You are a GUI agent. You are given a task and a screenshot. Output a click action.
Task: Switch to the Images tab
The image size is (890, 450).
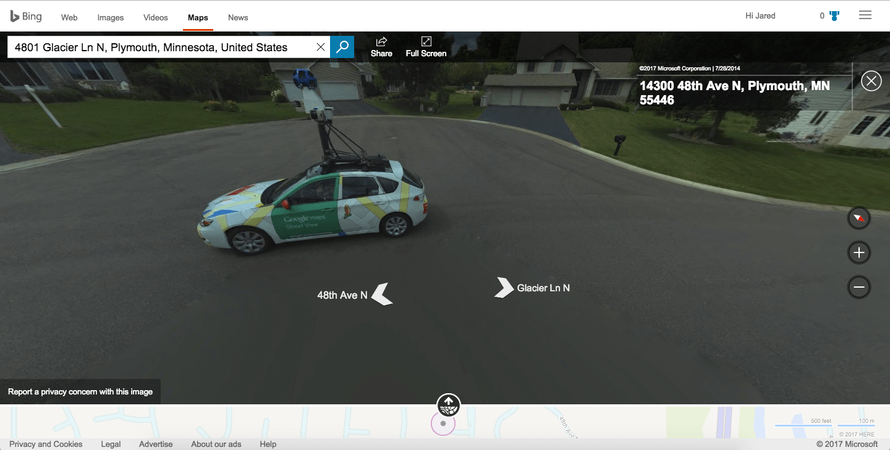(110, 17)
